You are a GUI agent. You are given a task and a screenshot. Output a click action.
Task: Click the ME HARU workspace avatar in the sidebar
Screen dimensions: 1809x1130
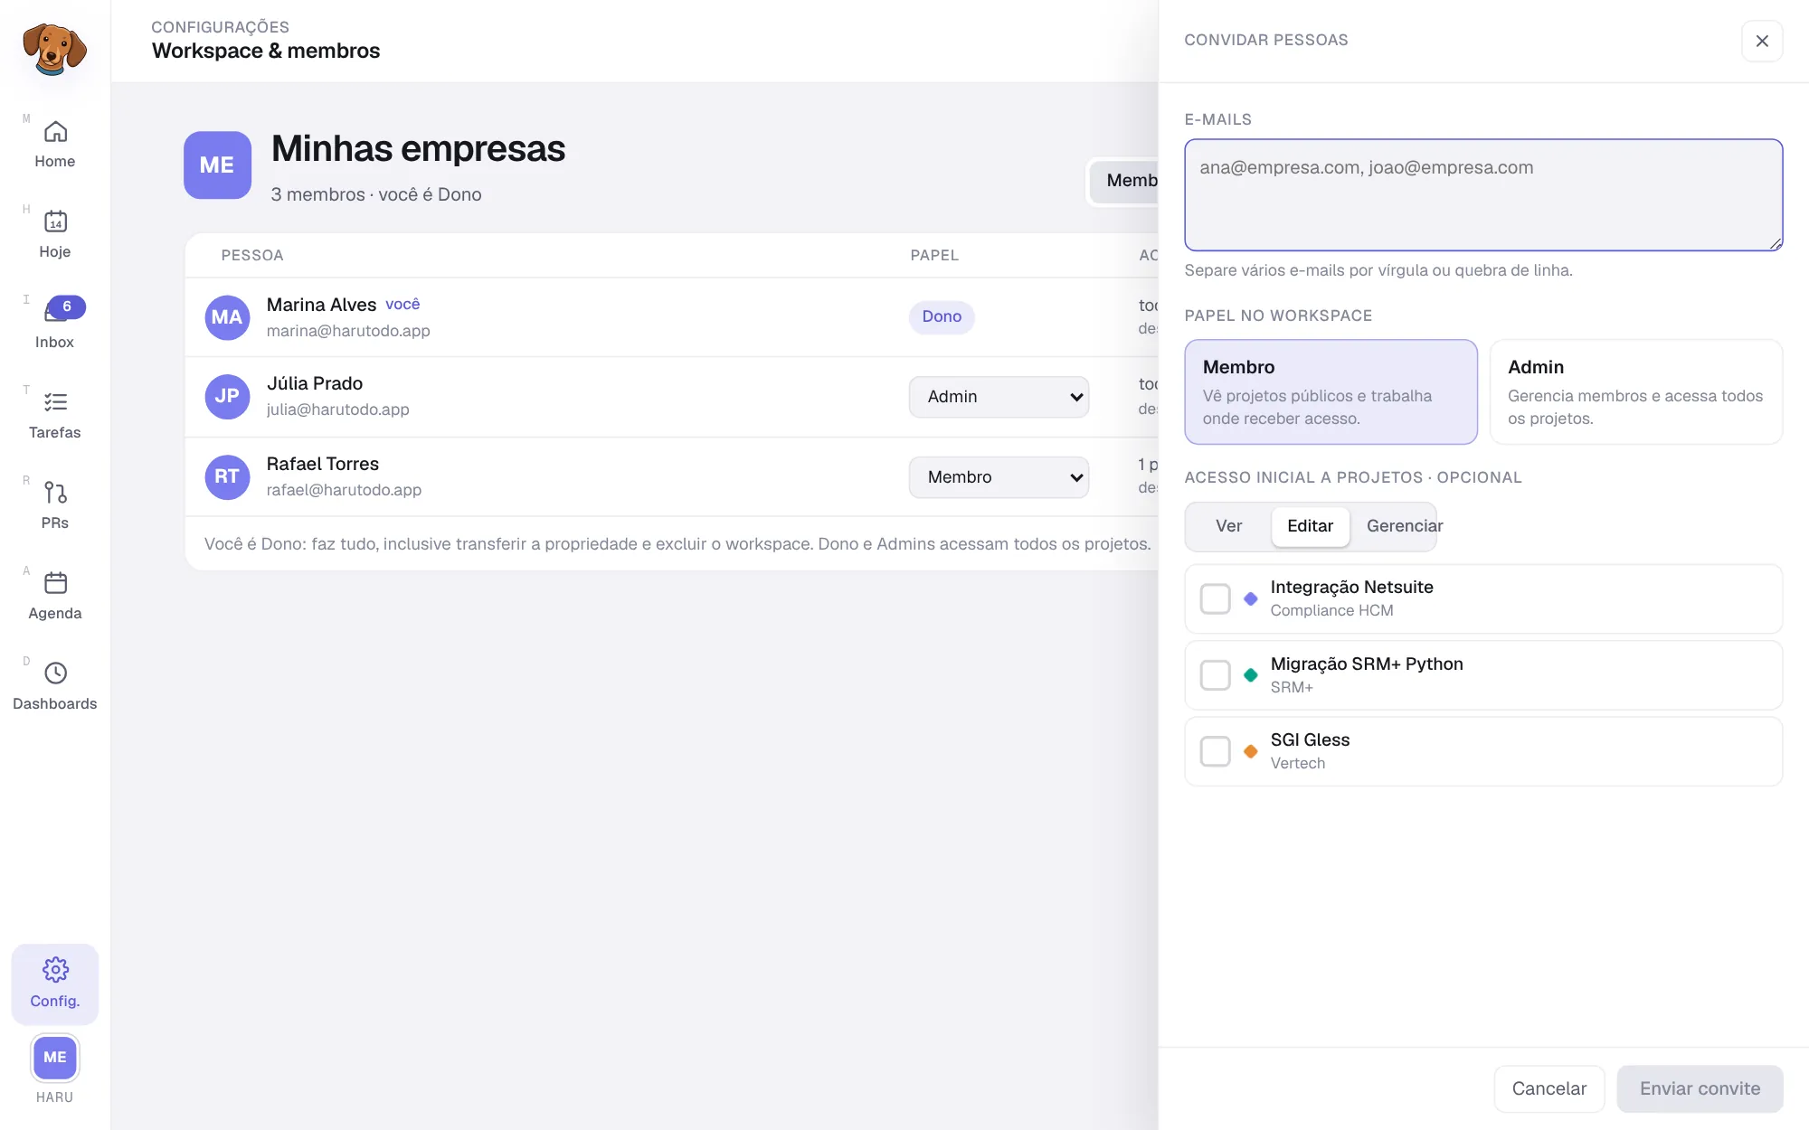click(x=55, y=1058)
